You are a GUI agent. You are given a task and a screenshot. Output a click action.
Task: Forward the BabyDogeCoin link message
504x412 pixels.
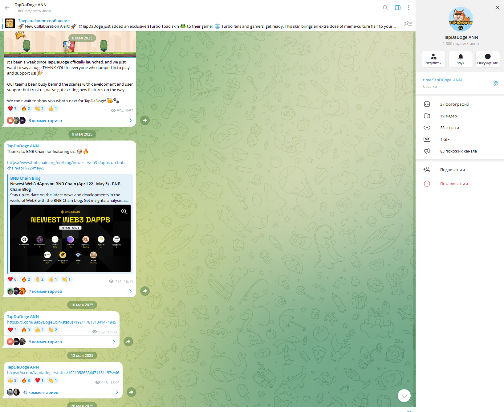[128, 342]
